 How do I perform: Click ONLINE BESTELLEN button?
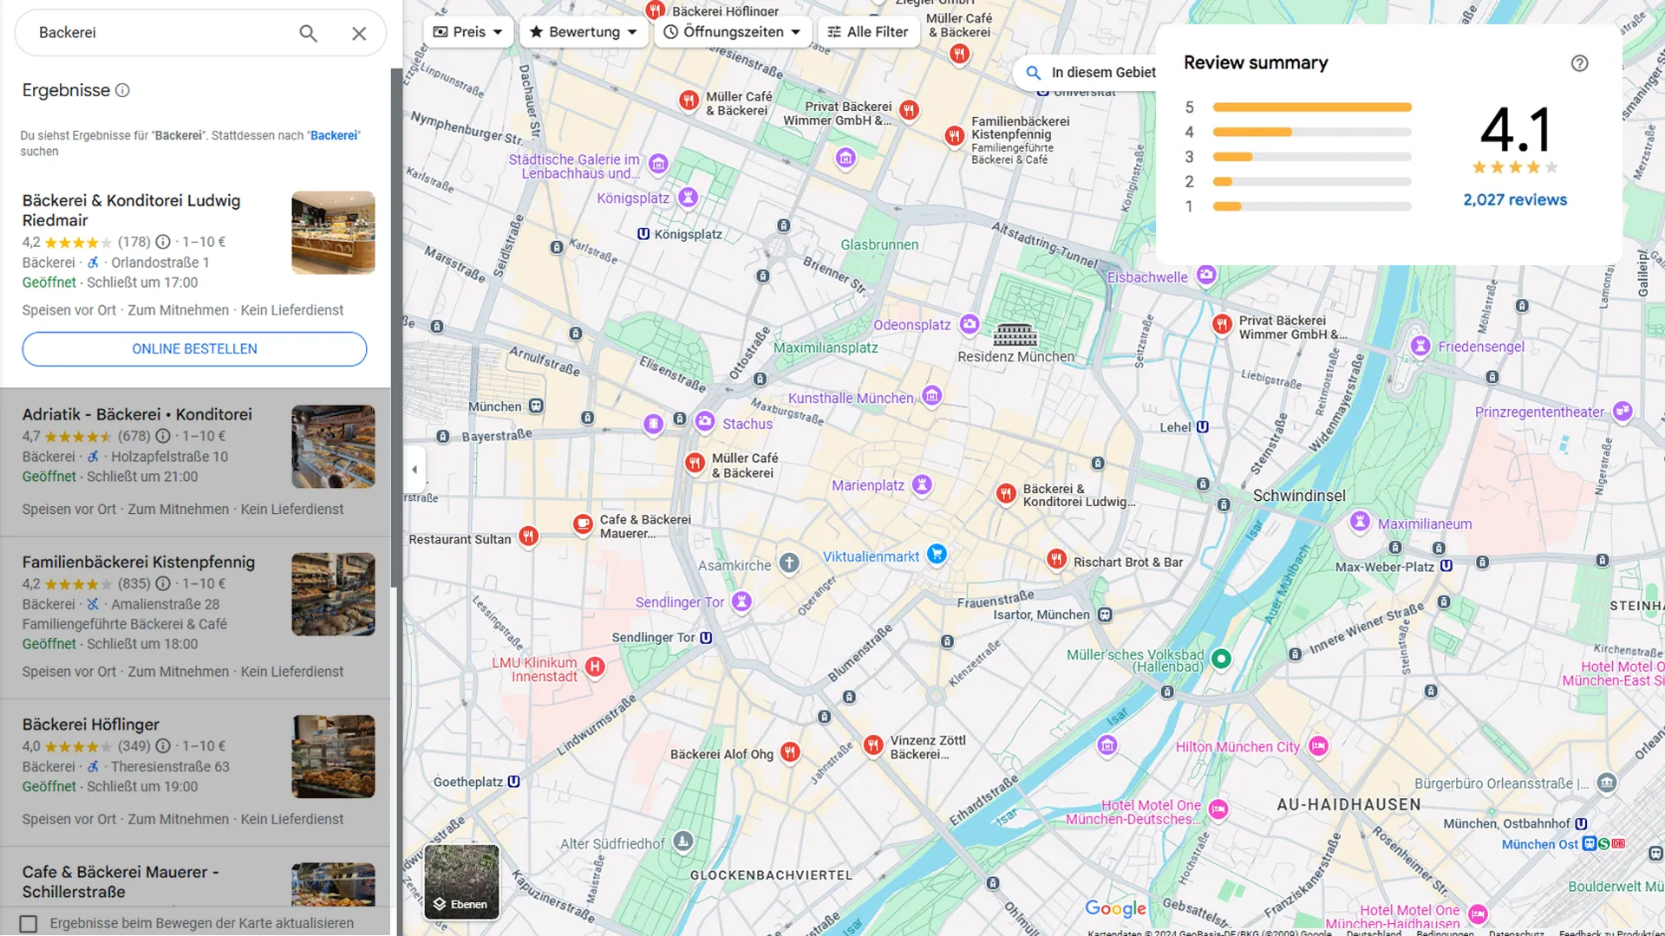[194, 348]
